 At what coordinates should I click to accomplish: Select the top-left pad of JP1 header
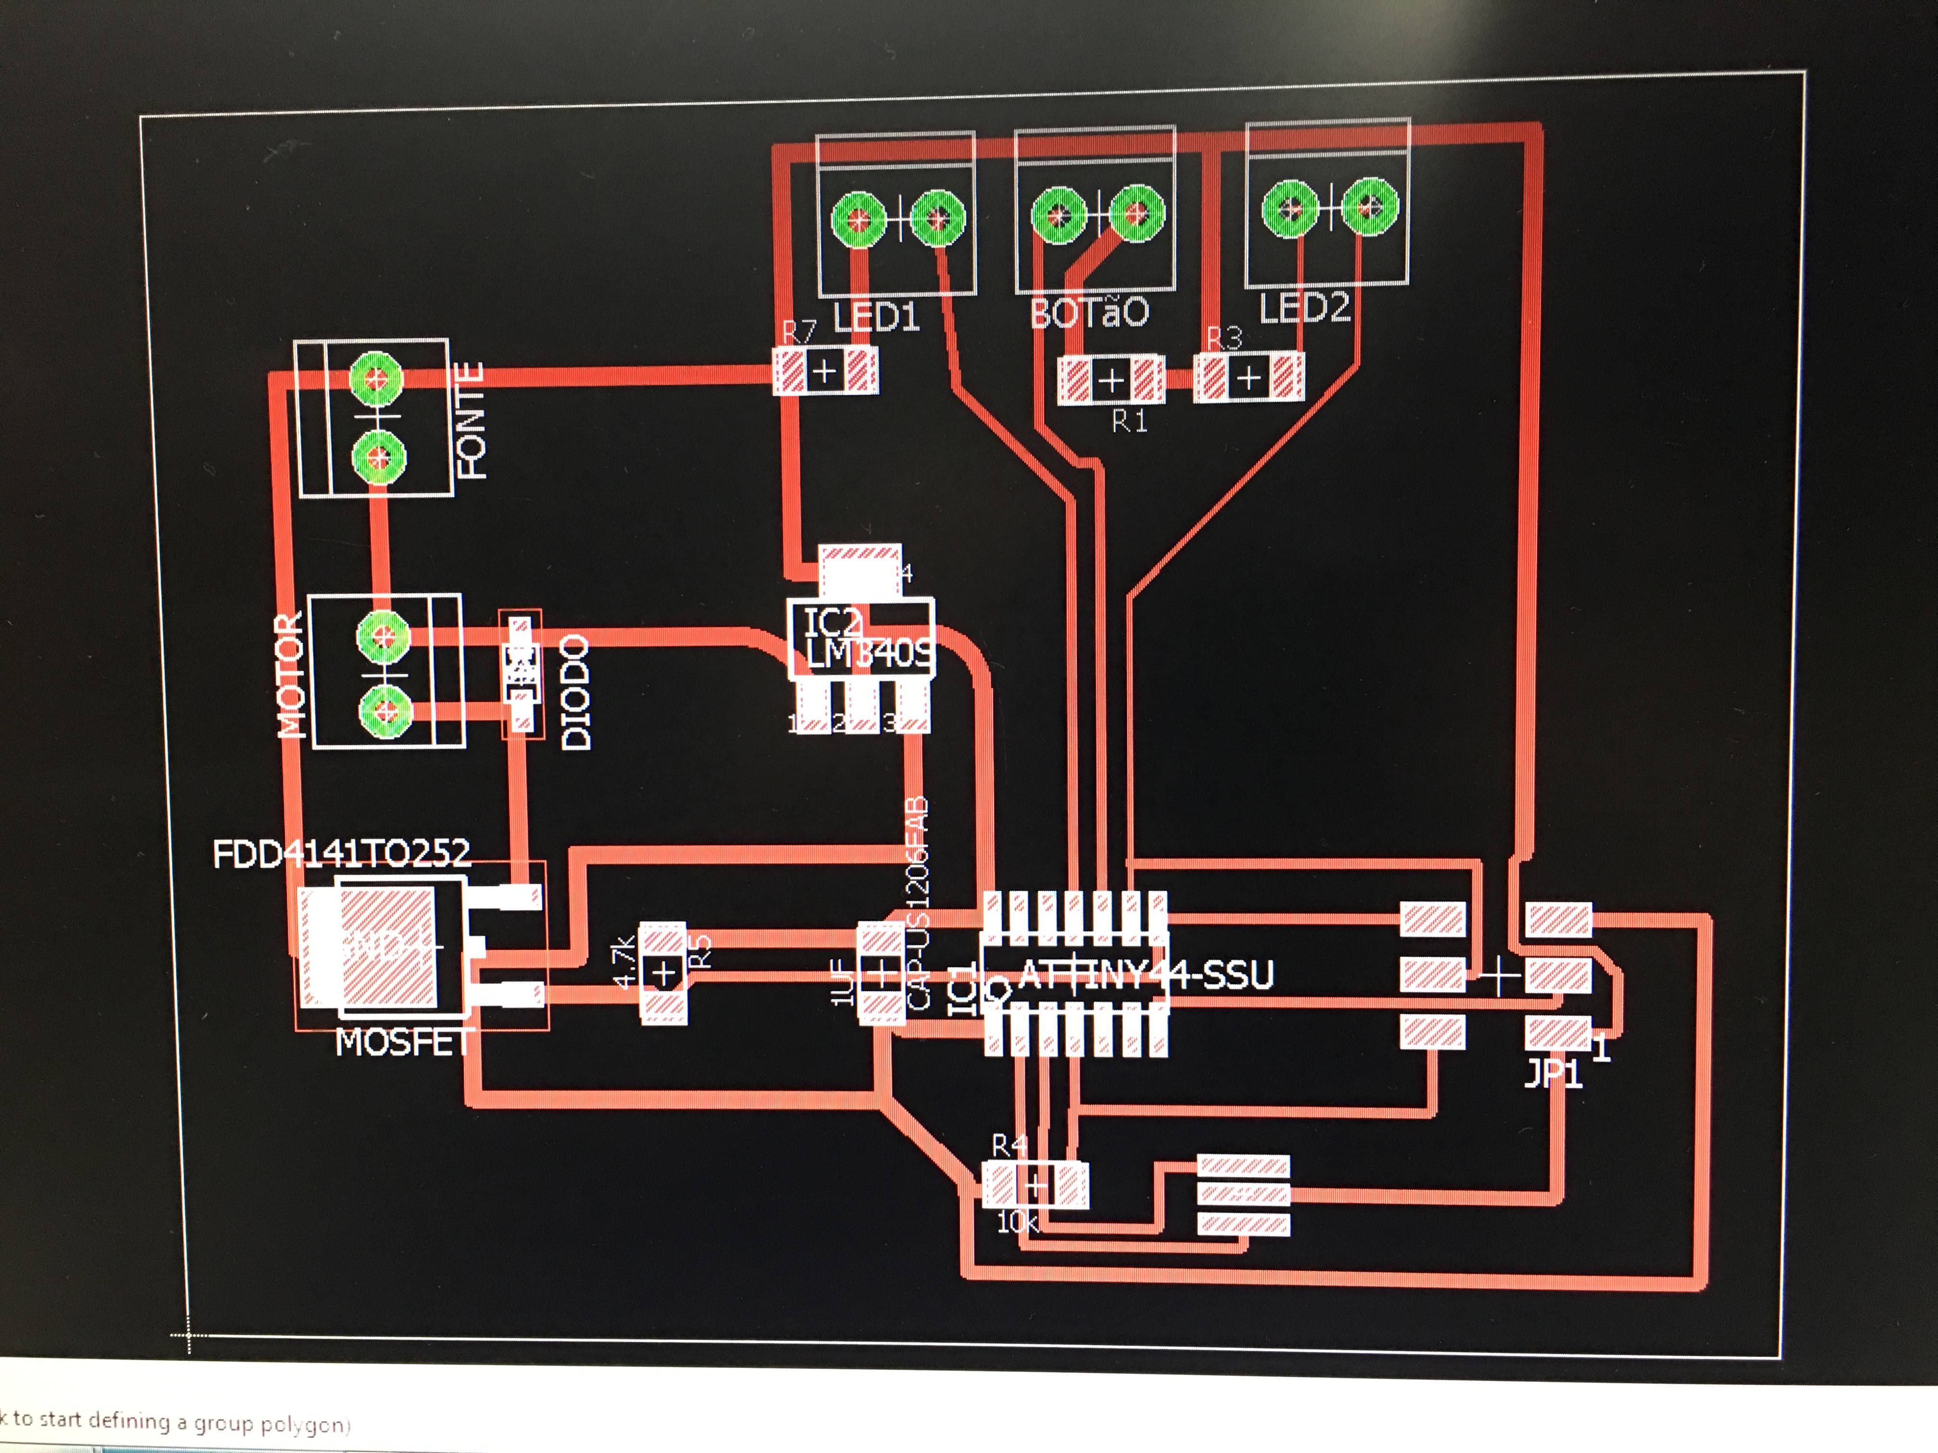pyautogui.click(x=1432, y=919)
